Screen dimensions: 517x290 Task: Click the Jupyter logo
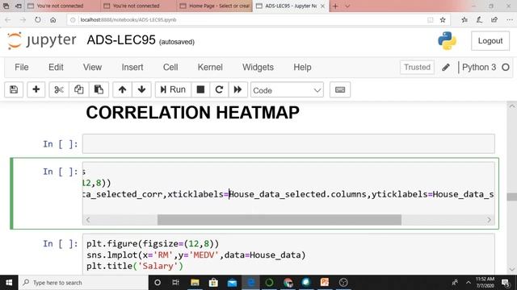click(42, 40)
